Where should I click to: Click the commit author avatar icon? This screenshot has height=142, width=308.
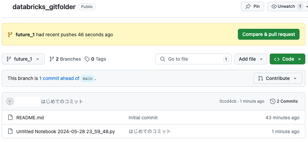10,101
